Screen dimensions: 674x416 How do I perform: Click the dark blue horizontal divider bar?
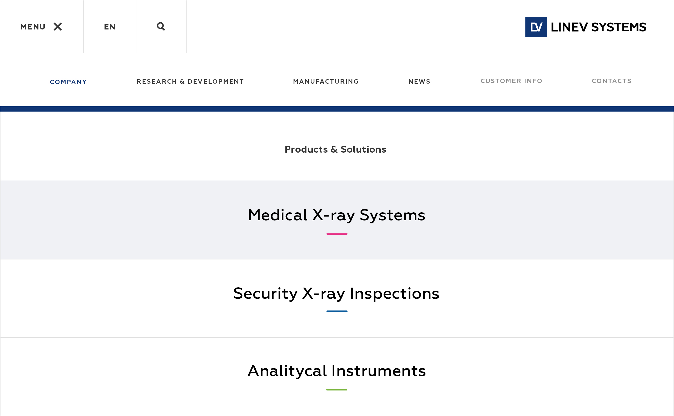[x=337, y=109]
